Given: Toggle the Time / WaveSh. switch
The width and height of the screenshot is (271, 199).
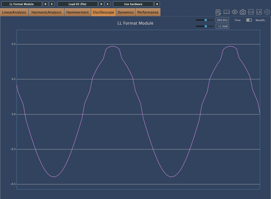Looking at the screenshot, I should pyautogui.click(x=249, y=20).
